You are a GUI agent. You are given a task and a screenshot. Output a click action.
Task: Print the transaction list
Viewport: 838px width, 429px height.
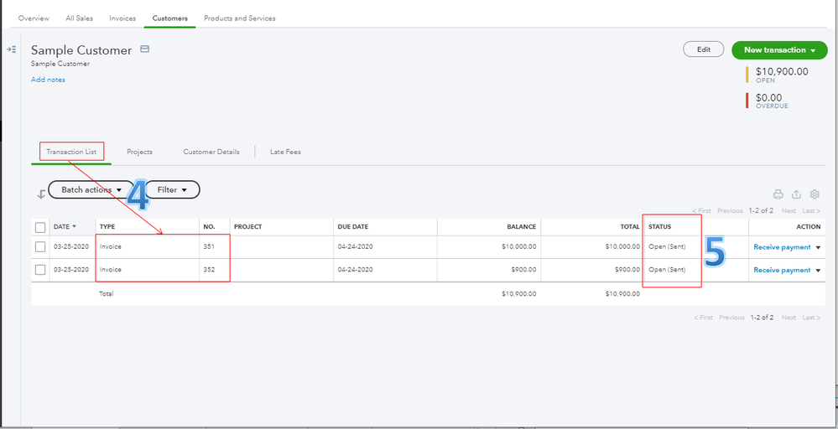click(x=778, y=194)
